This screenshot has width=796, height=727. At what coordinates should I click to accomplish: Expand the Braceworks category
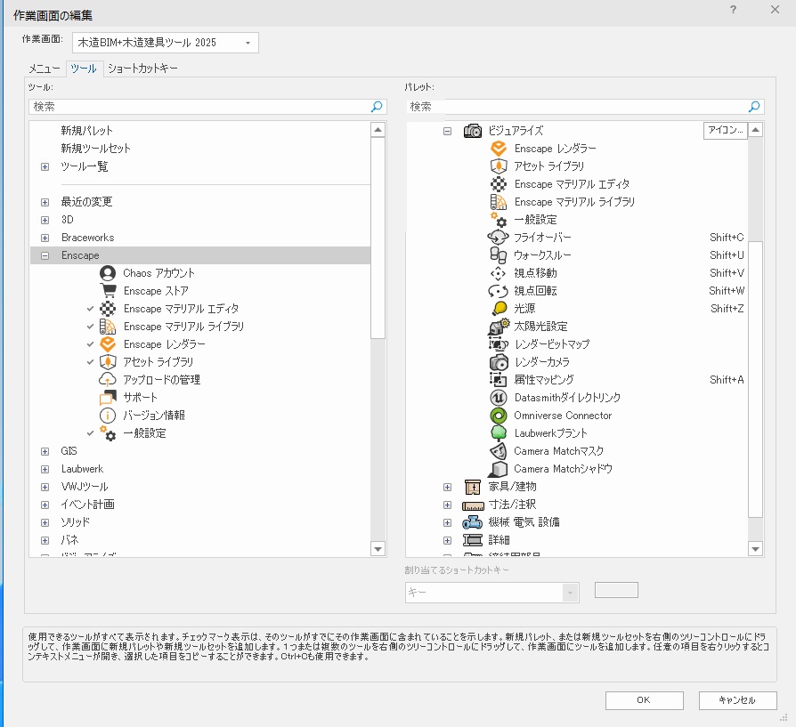tap(45, 238)
